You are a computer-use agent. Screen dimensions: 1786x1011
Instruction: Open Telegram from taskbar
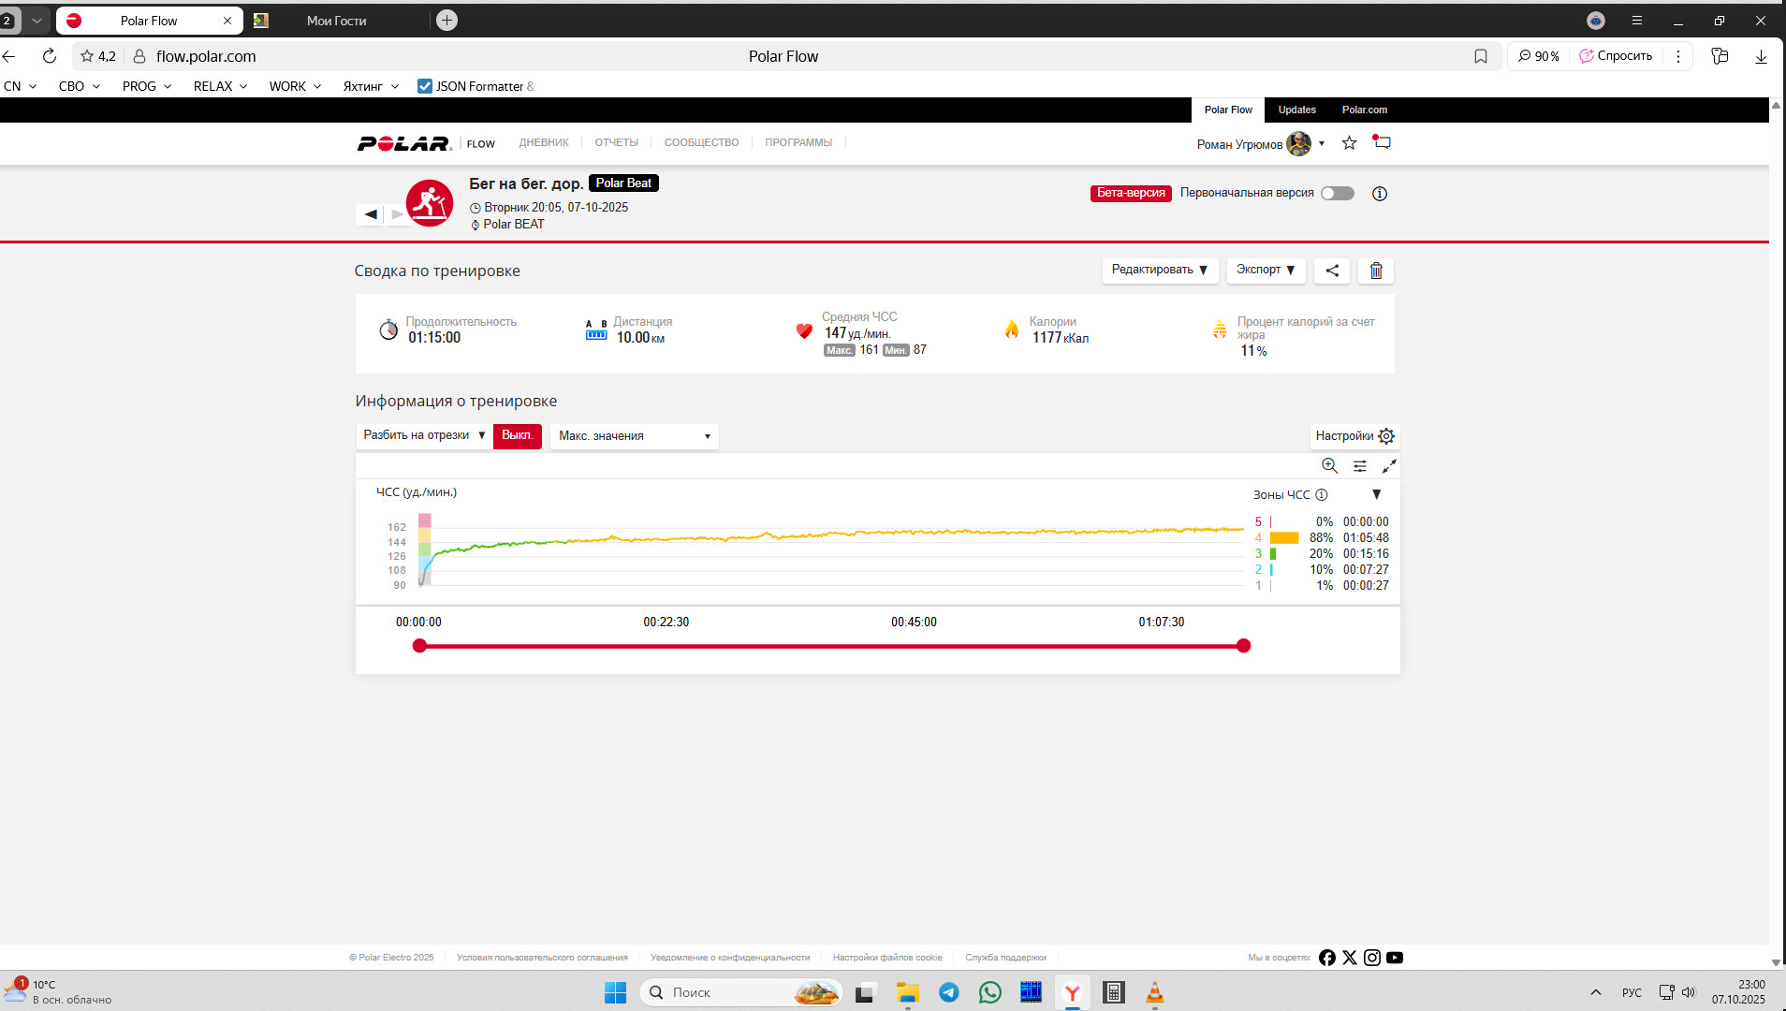coord(948,992)
